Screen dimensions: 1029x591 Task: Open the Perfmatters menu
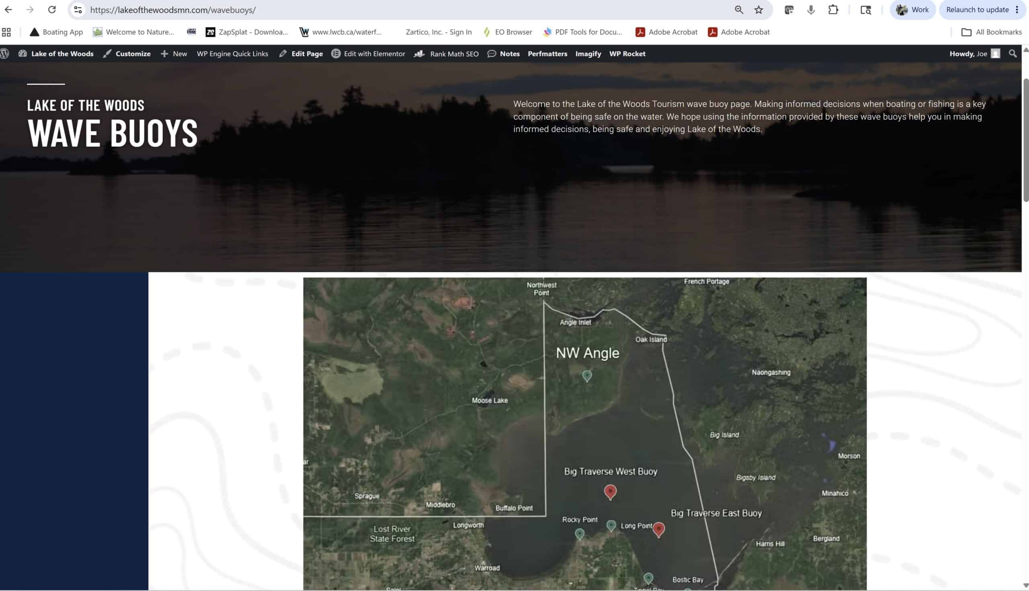(x=547, y=53)
